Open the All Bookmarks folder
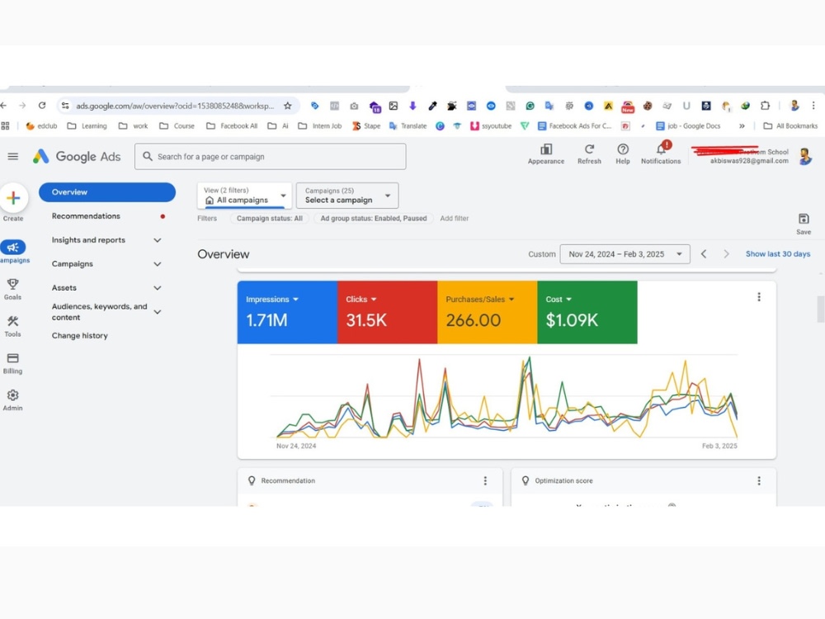 791,125
